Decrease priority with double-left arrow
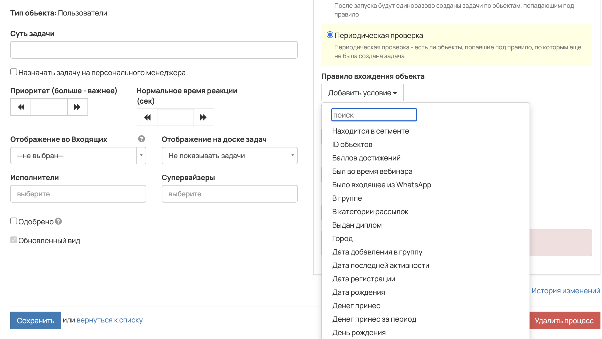Viewport: 602px width, 339px height. click(21, 107)
